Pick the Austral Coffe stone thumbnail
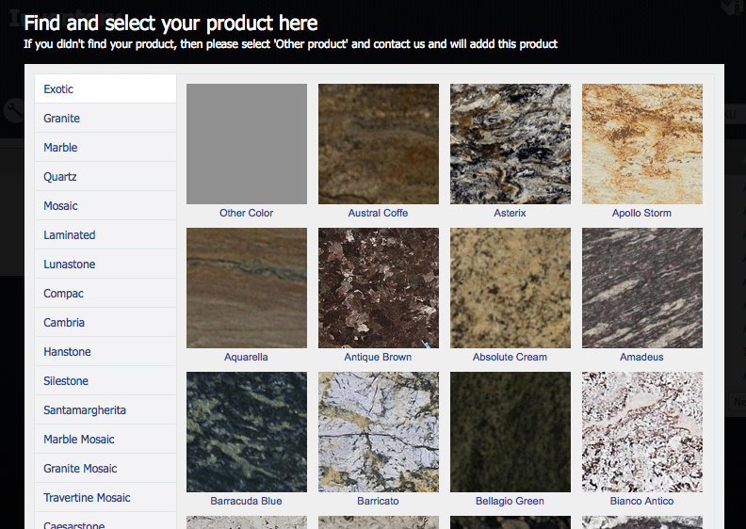Screen dimensions: 746x529 [379, 144]
